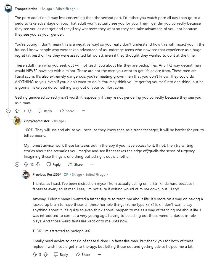Downvote ZippyZapmeister's comment
The image size is (209, 263).
tap(38, 164)
